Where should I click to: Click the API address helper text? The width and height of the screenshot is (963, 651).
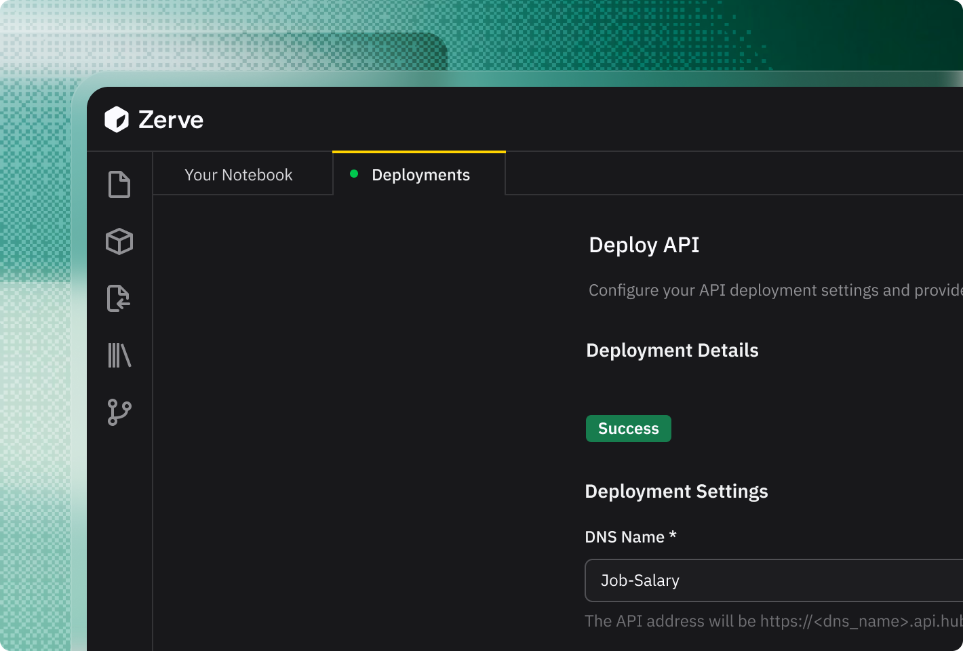click(x=773, y=621)
